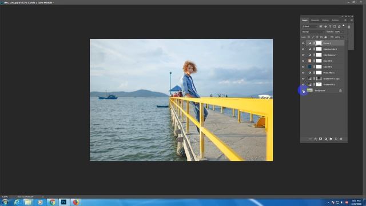Open the layer filter Kind dropdown

pyautogui.click(x=309, y=26)
